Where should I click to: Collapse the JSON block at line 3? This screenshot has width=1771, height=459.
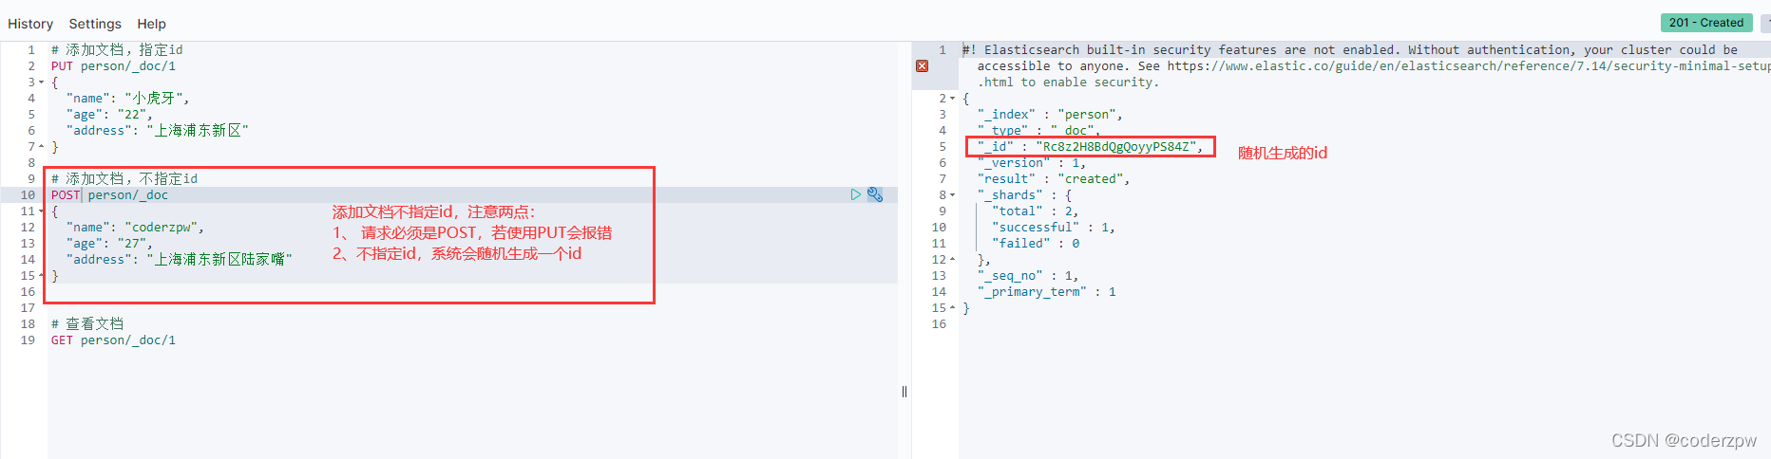pyautogui.click(x=42, y=83)
